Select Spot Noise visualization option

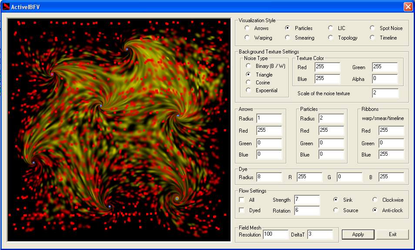[372, 28]
